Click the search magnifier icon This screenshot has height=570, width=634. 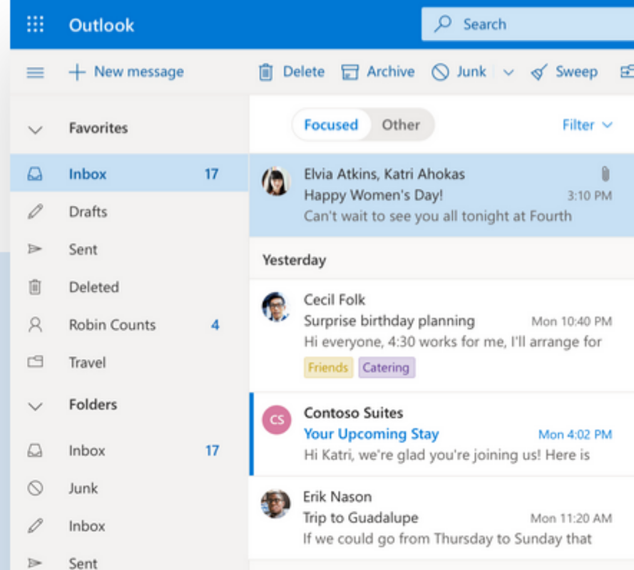click(x=443, y=24)
